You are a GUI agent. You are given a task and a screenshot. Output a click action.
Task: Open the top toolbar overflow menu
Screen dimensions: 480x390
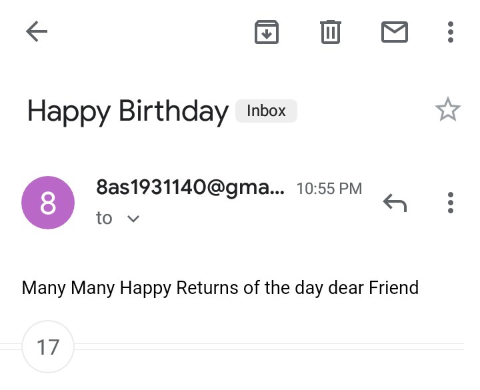coord(450,32)
